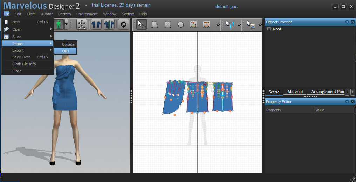The image size is (356, 182).
Task: Select the middle bodice pattern piece
Action: coord(197,97)
